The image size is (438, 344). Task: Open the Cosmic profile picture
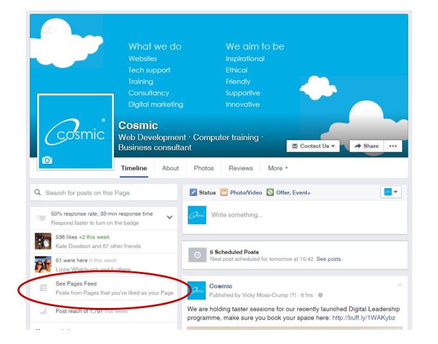tap(75, 132)
